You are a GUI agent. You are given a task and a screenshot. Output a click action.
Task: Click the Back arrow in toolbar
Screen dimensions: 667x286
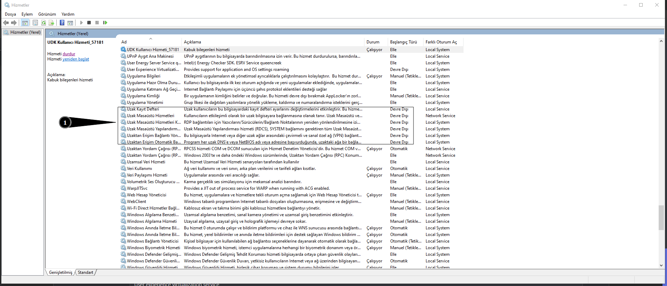[6, 23]
